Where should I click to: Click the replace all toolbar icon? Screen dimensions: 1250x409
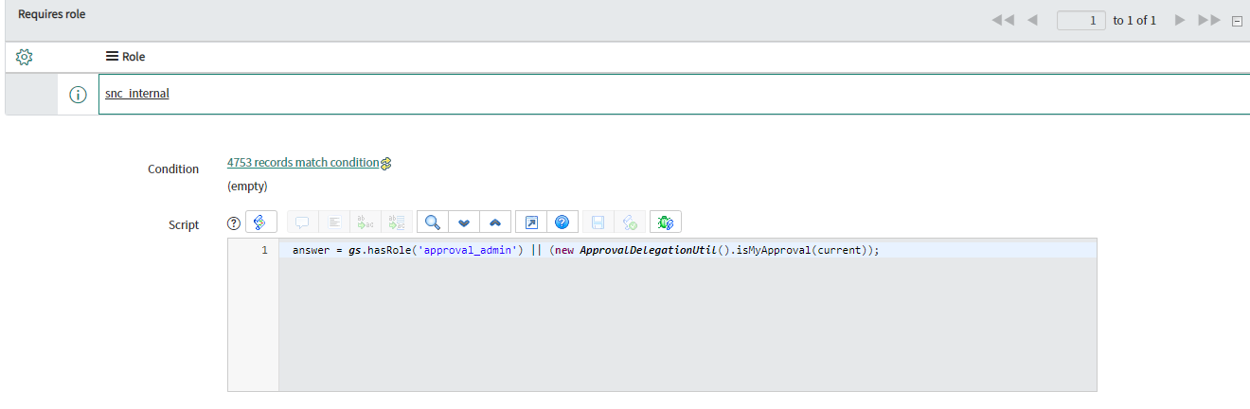(397, 222)
